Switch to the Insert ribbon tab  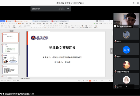(x=23, y=23)
